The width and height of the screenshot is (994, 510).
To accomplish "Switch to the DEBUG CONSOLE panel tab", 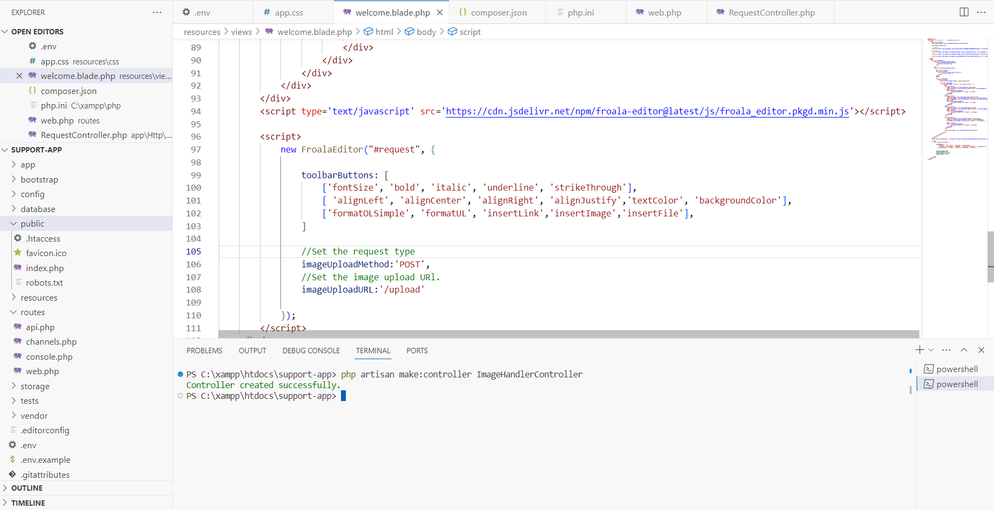I will pyautogui.click(x=310, y=350).
